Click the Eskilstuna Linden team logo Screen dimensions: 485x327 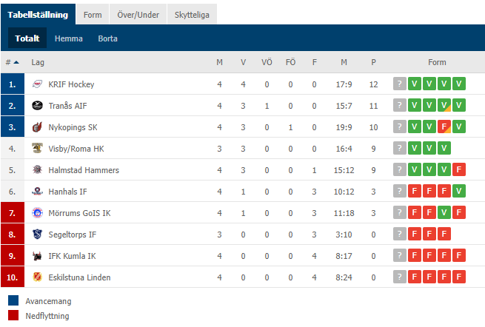point(38,277)
